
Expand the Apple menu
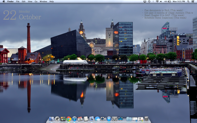(x=3, y=2)
